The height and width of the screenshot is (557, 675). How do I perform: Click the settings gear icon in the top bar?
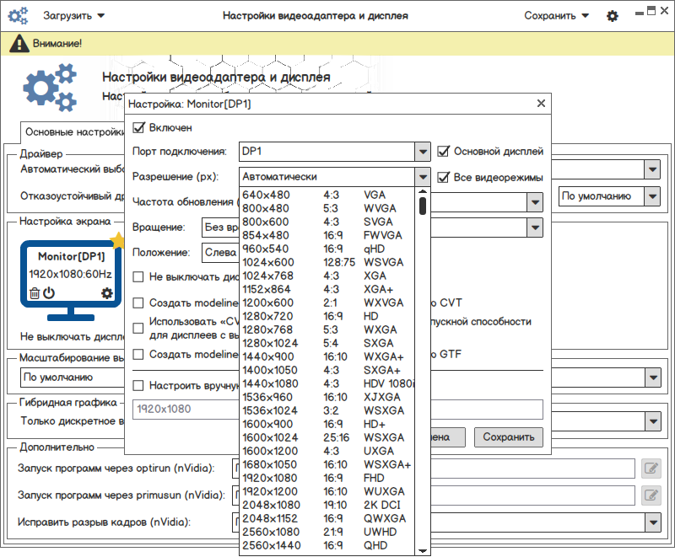pyautogui.click(x=613, y=16)
